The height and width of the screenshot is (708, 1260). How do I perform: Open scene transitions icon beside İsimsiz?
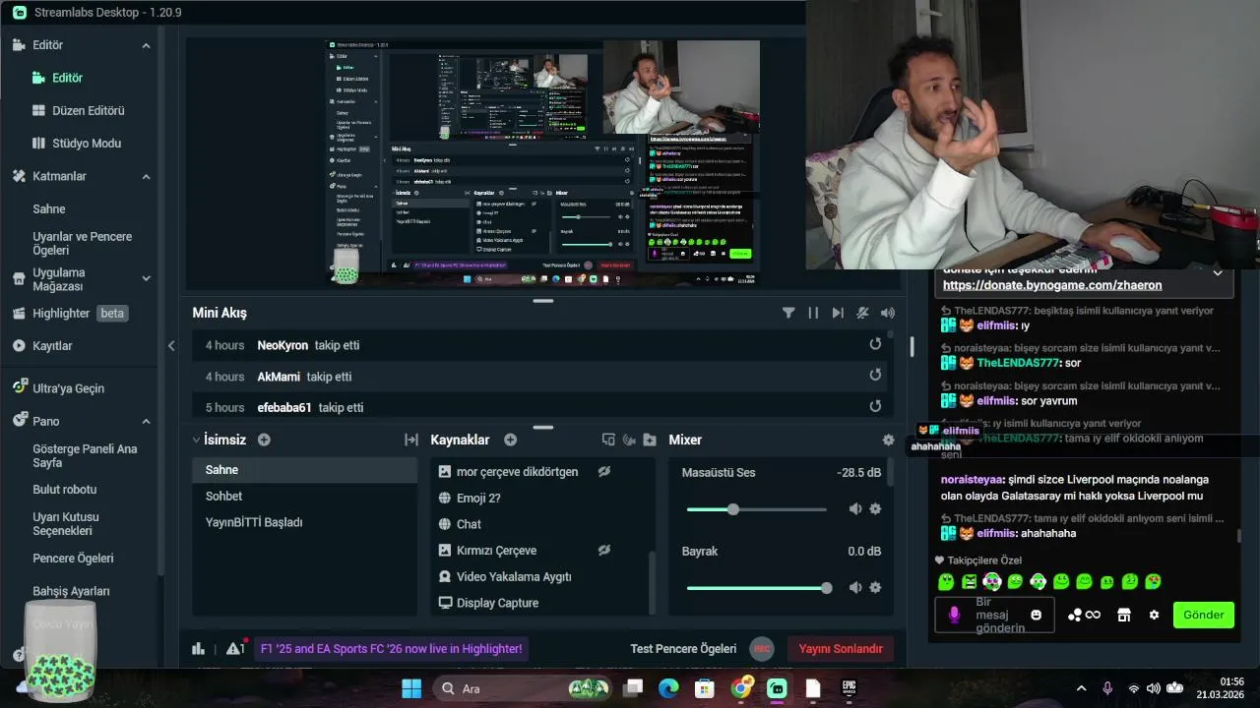[411, 440]
